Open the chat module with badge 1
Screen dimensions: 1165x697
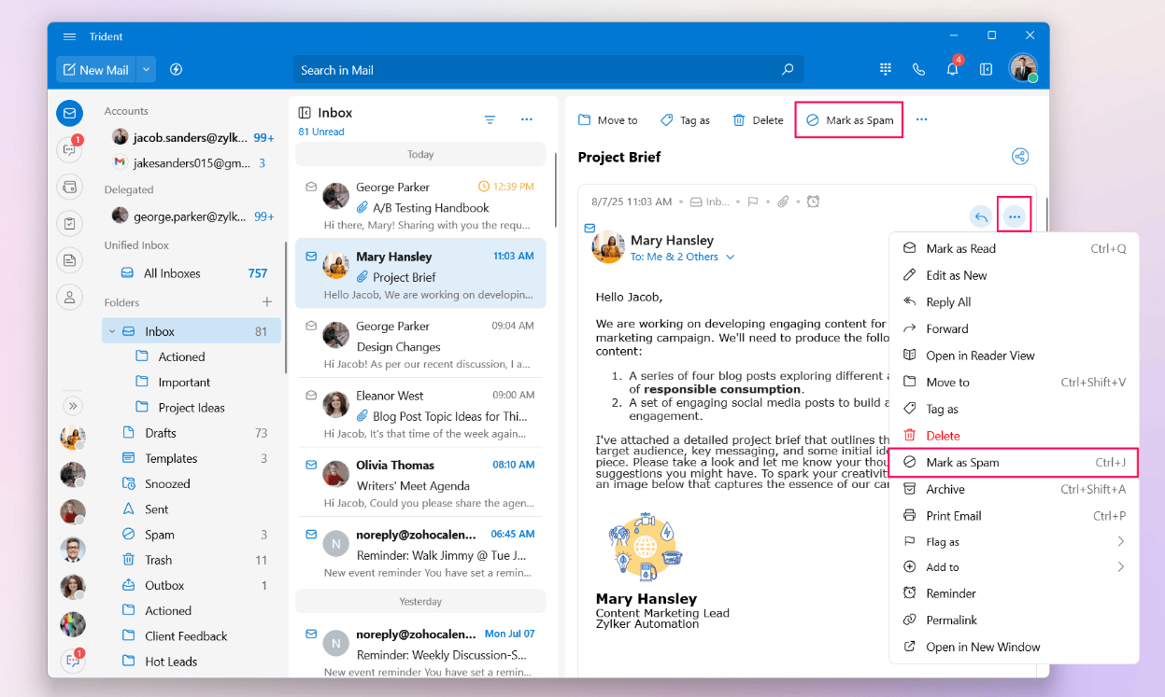68,149
